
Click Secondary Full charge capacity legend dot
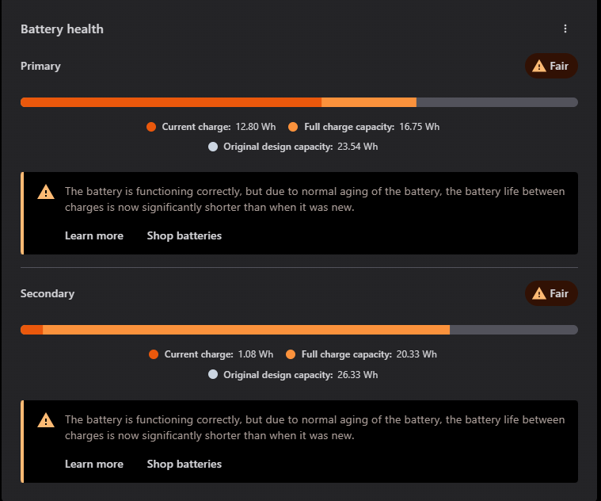pos(291,354)
